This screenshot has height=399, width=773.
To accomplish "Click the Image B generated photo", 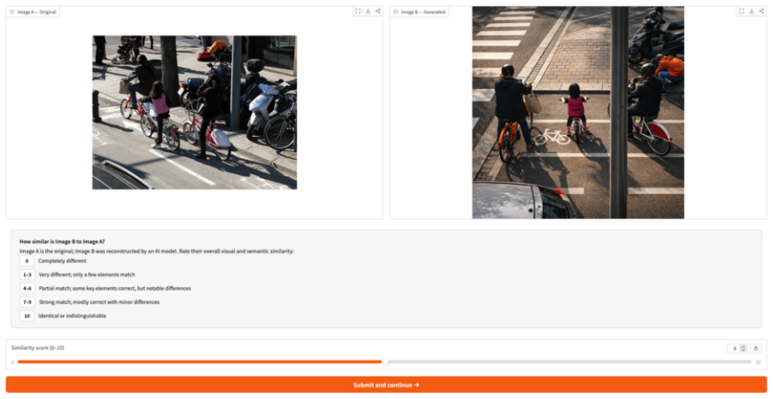I will click(578, 112).
